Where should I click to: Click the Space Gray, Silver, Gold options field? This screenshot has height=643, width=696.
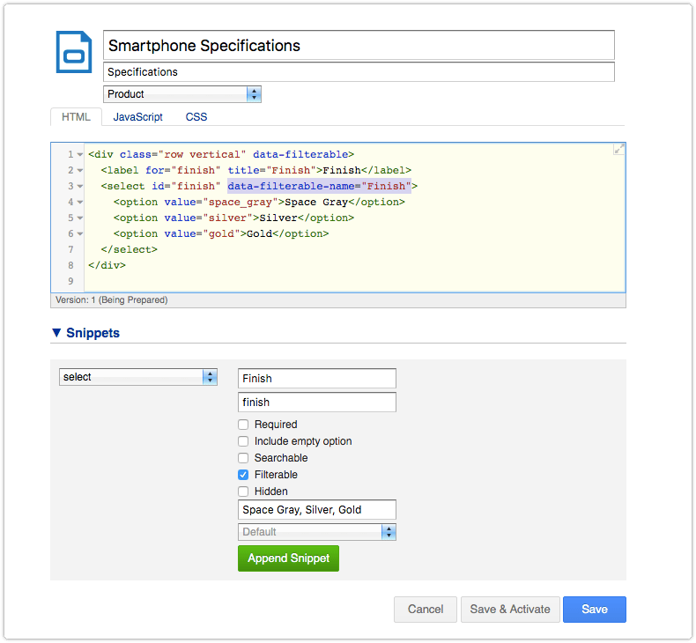click(317, 510)
